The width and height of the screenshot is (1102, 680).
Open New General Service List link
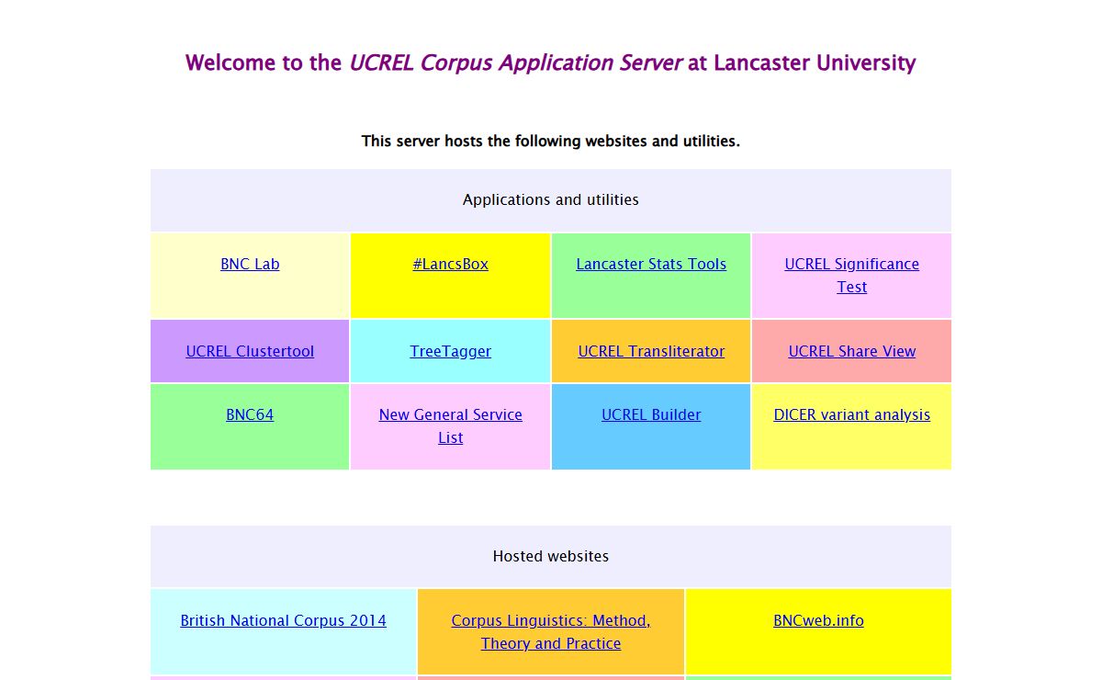pos(450,425)
